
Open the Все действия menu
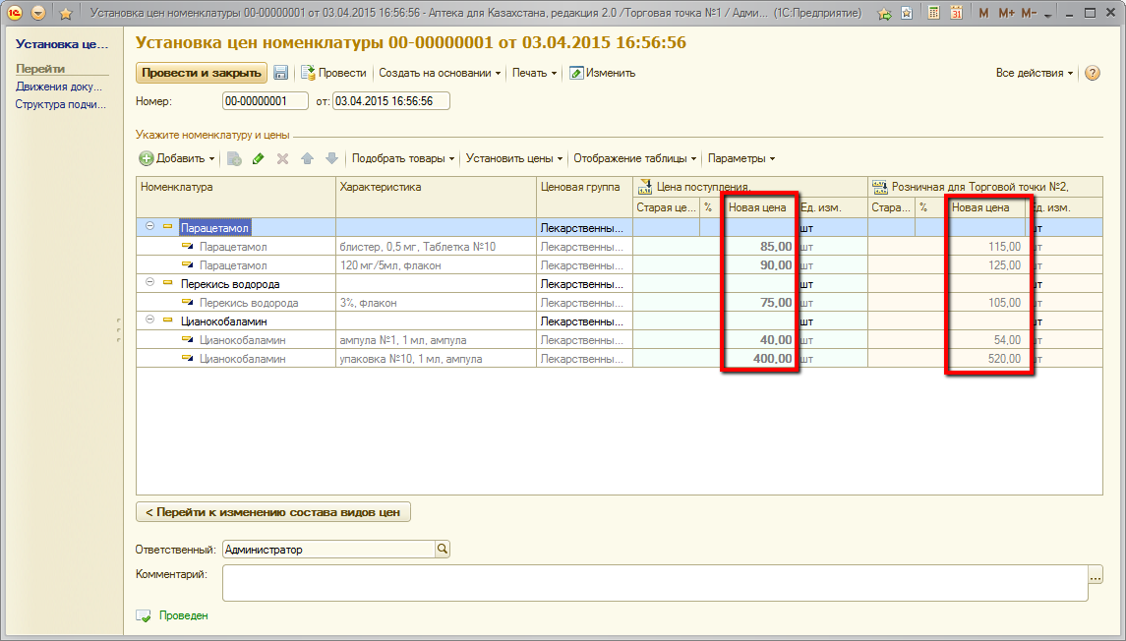(1035, 73)
